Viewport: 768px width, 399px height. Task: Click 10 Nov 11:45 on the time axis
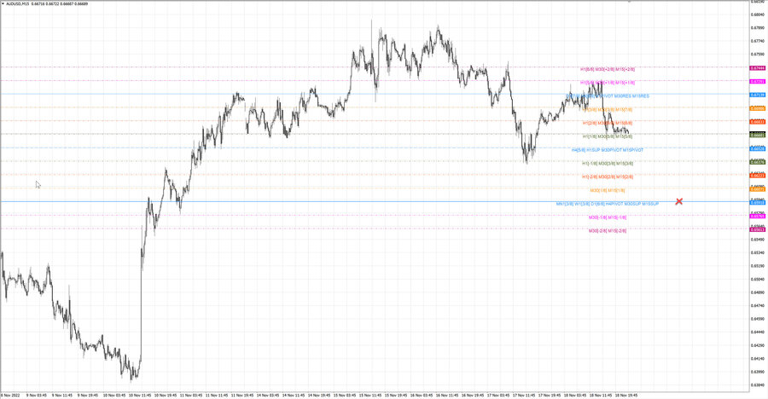click(139, 395)
